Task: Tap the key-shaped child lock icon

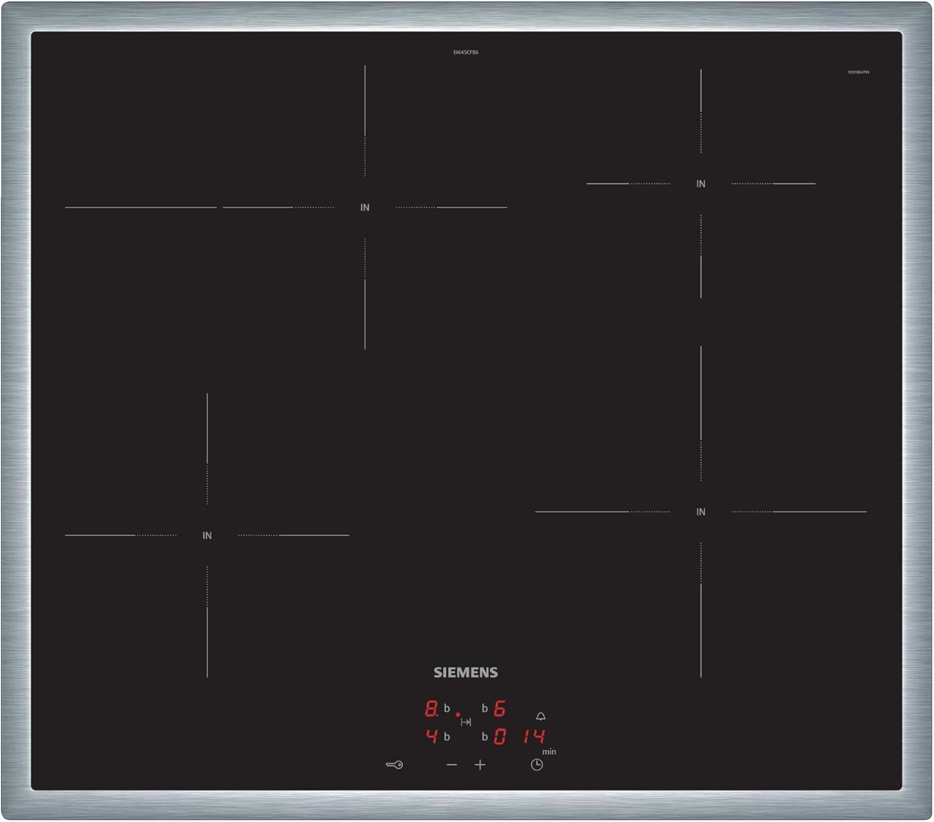Action: (394, 765)
